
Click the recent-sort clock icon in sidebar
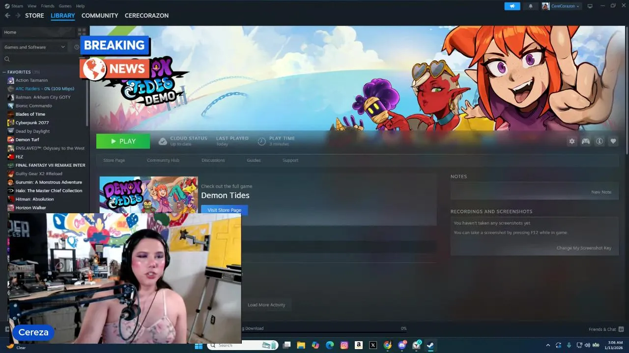tap(77, 47)
